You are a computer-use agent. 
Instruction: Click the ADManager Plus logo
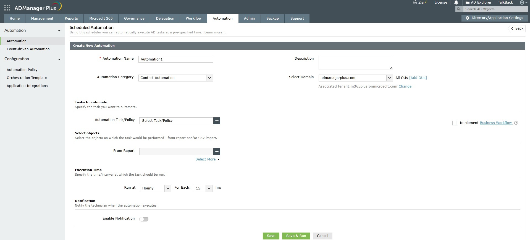point(38,7)
